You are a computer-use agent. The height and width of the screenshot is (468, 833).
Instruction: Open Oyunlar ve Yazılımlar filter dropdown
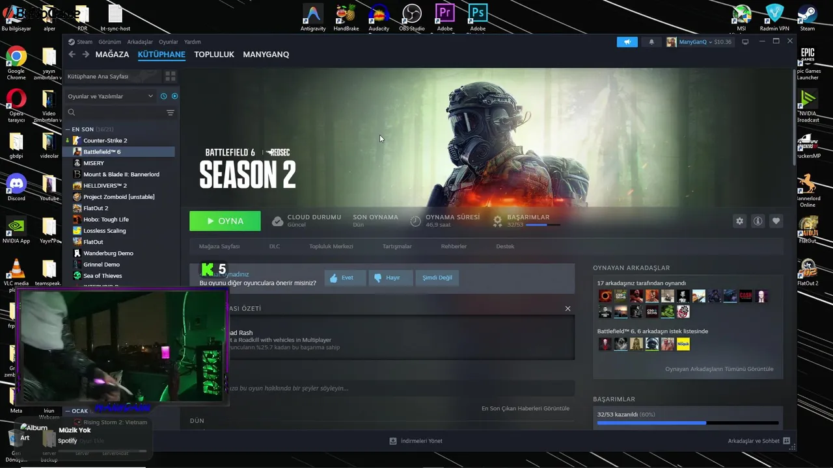110,96
